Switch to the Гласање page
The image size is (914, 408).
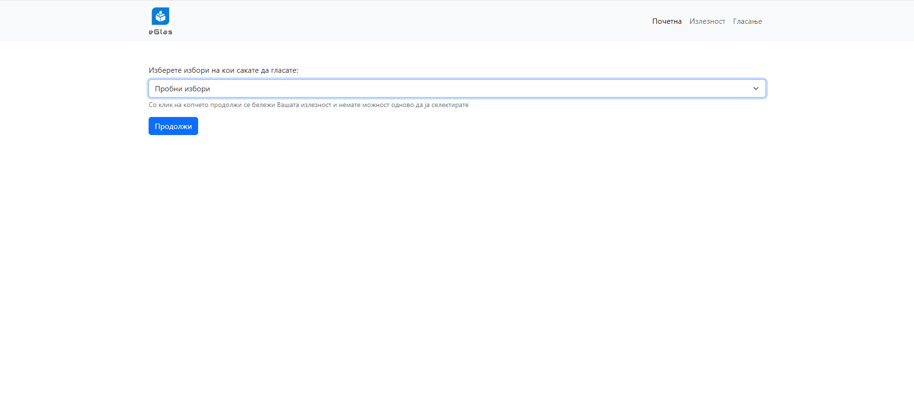tap(747, 21)
